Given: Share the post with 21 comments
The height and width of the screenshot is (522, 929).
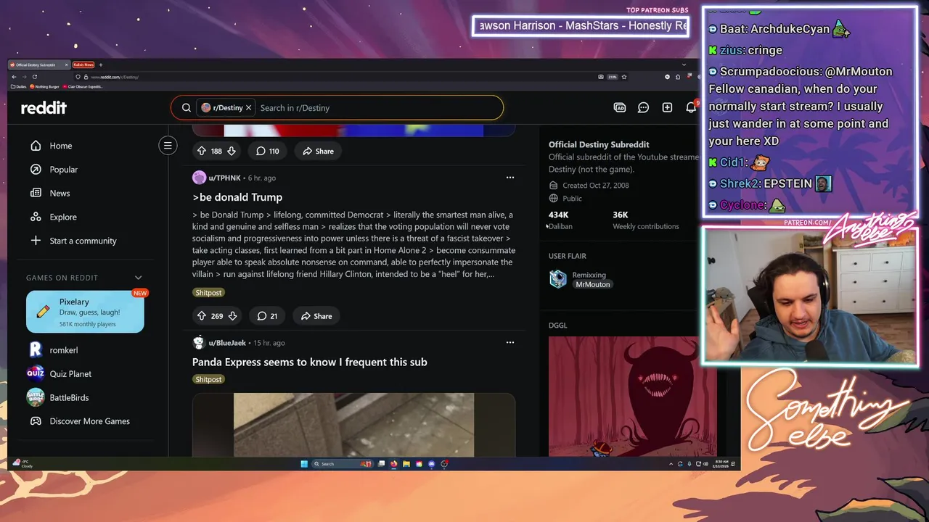Looking at the screenshot, I should pos(316,316).
